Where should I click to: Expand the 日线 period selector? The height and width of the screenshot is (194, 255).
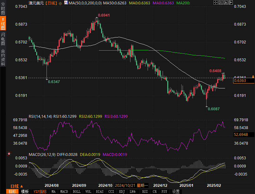click(17, 186)
